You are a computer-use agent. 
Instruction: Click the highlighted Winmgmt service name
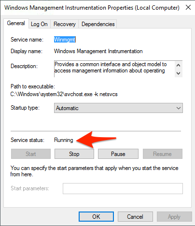click(x=65, y=40)
